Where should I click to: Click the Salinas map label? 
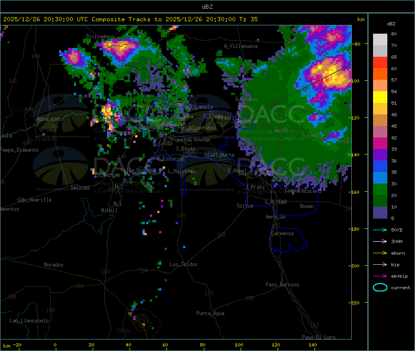80,187
